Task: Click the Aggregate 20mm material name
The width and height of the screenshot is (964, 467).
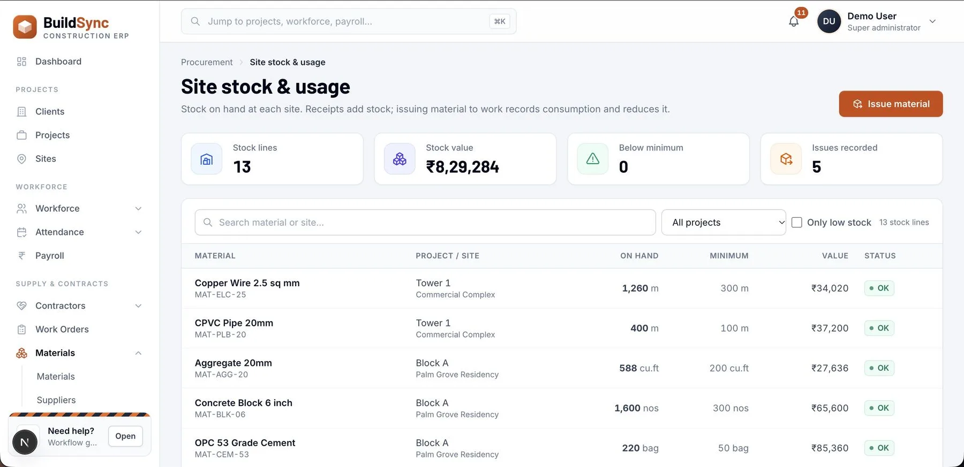Action: [x=234, y=363]
